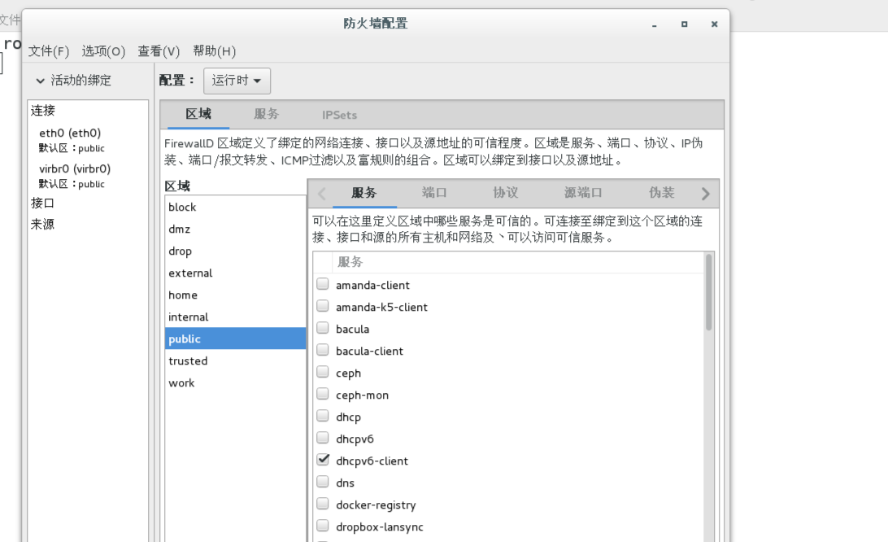This screenshot has height=542, width=888.
Task: Check the dropbox-lansync service
Action: point(323,526)
